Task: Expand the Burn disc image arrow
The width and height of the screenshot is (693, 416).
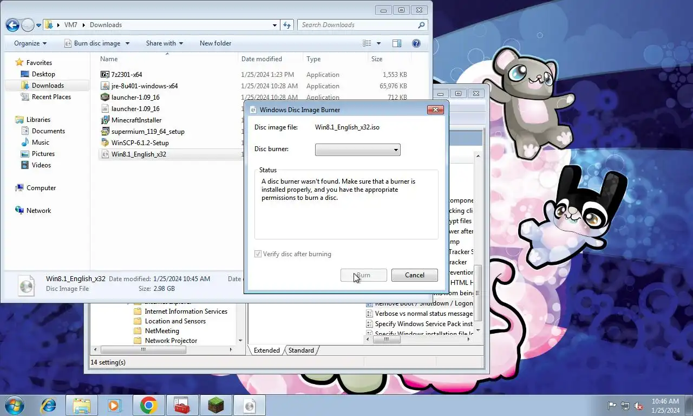Action: [x=127, y=43]
